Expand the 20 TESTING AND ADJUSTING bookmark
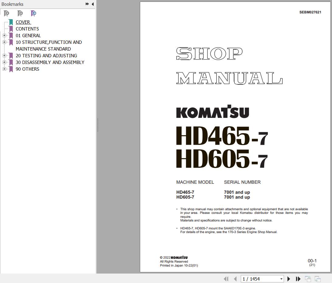Image resolution: width=332 pixels, height=283 pixels. [x=4, y=55]
